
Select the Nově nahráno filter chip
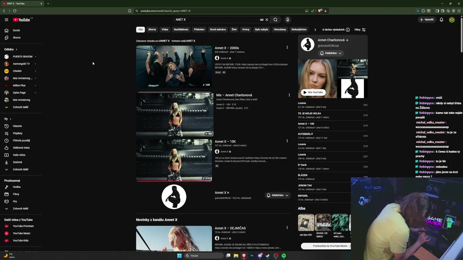[218, 30]
